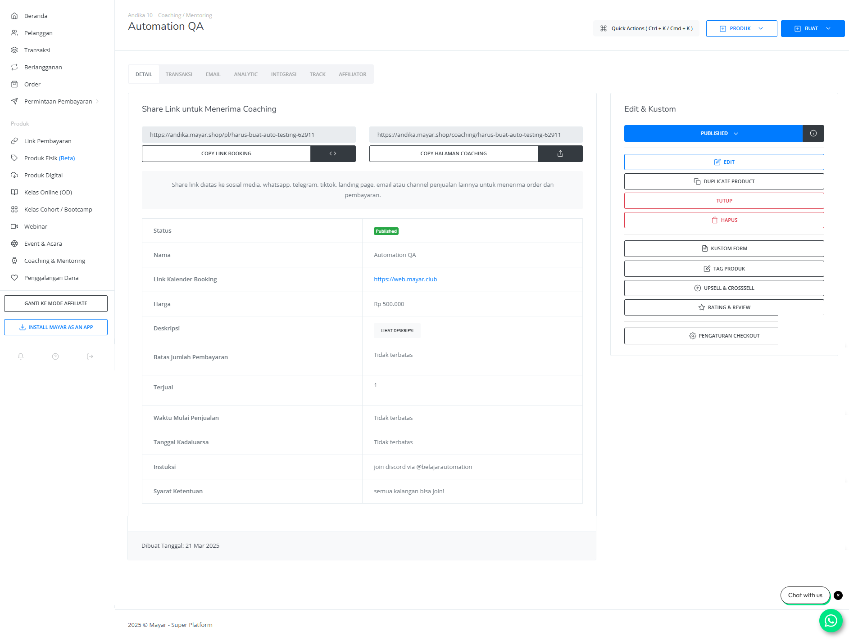Open Berlangganan sidebar item
This screenshot has width=849, height=640.
(x=43, y=67)
